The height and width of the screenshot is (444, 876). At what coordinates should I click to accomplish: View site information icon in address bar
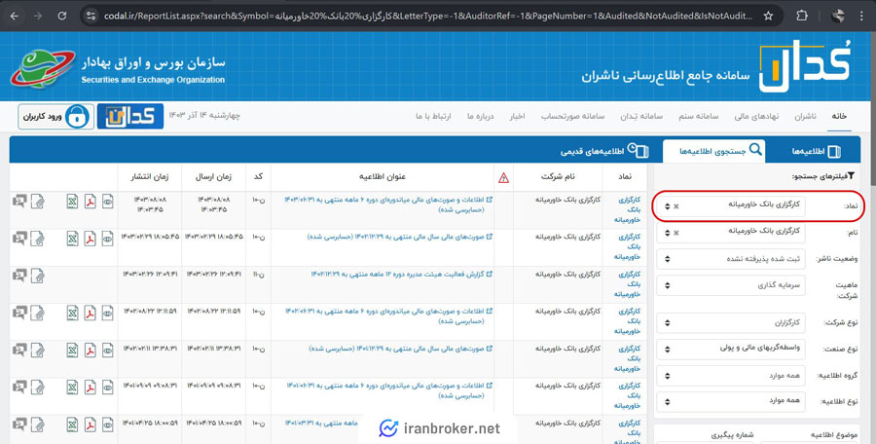[x=91, y=16]
